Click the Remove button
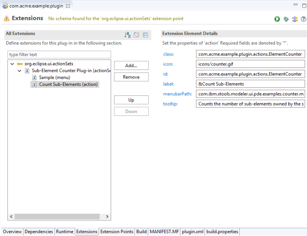Viewport: 307px width, 236px height. [x=131, y=77]
